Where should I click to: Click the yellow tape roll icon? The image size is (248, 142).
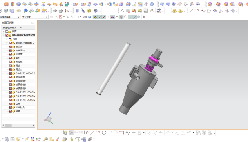pos(89,11)
